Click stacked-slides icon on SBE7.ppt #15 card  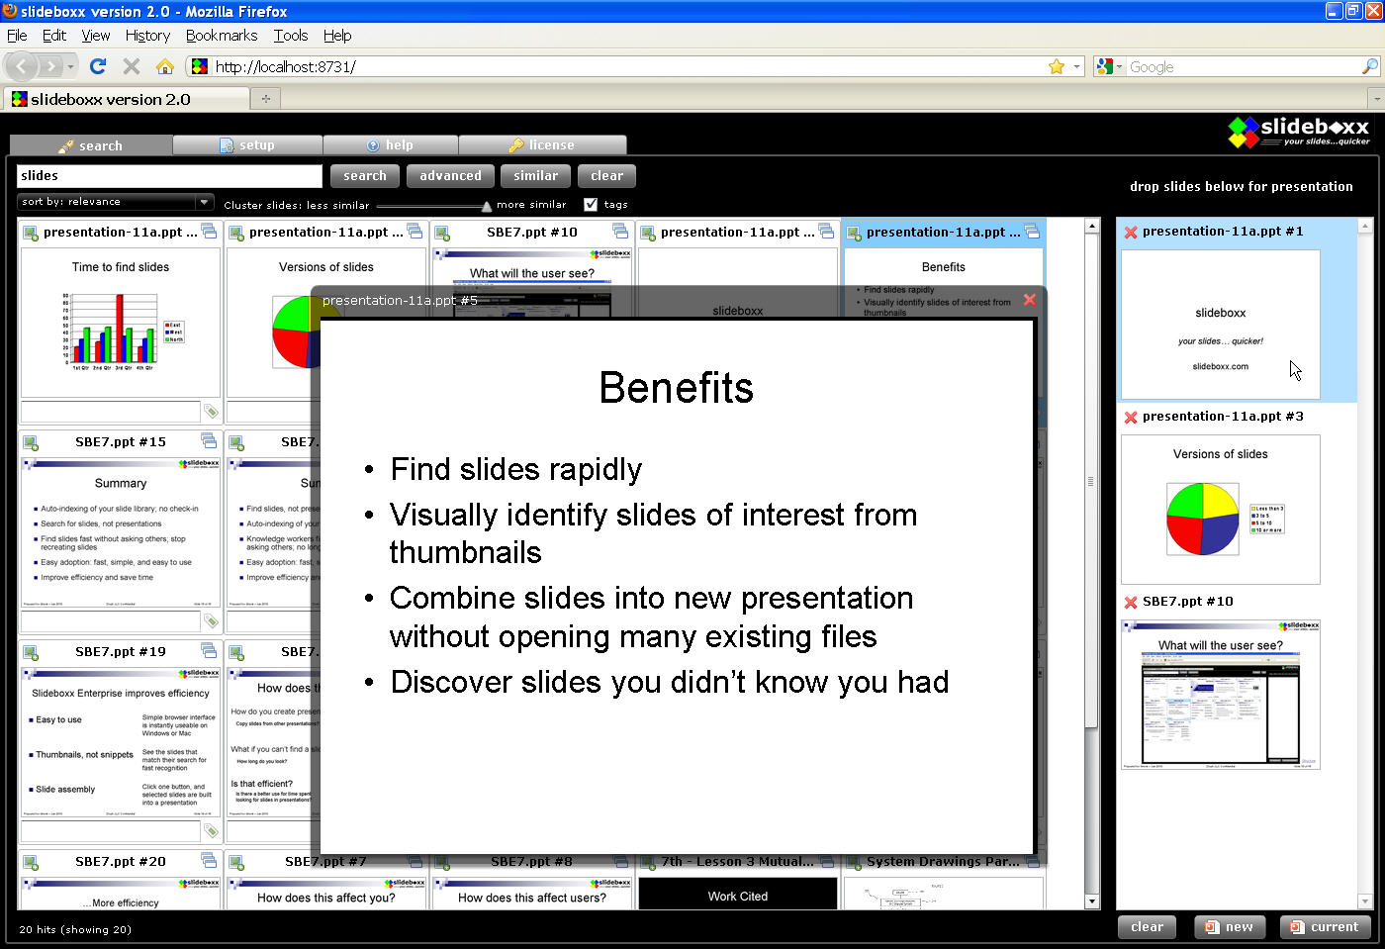click(209, 441)
